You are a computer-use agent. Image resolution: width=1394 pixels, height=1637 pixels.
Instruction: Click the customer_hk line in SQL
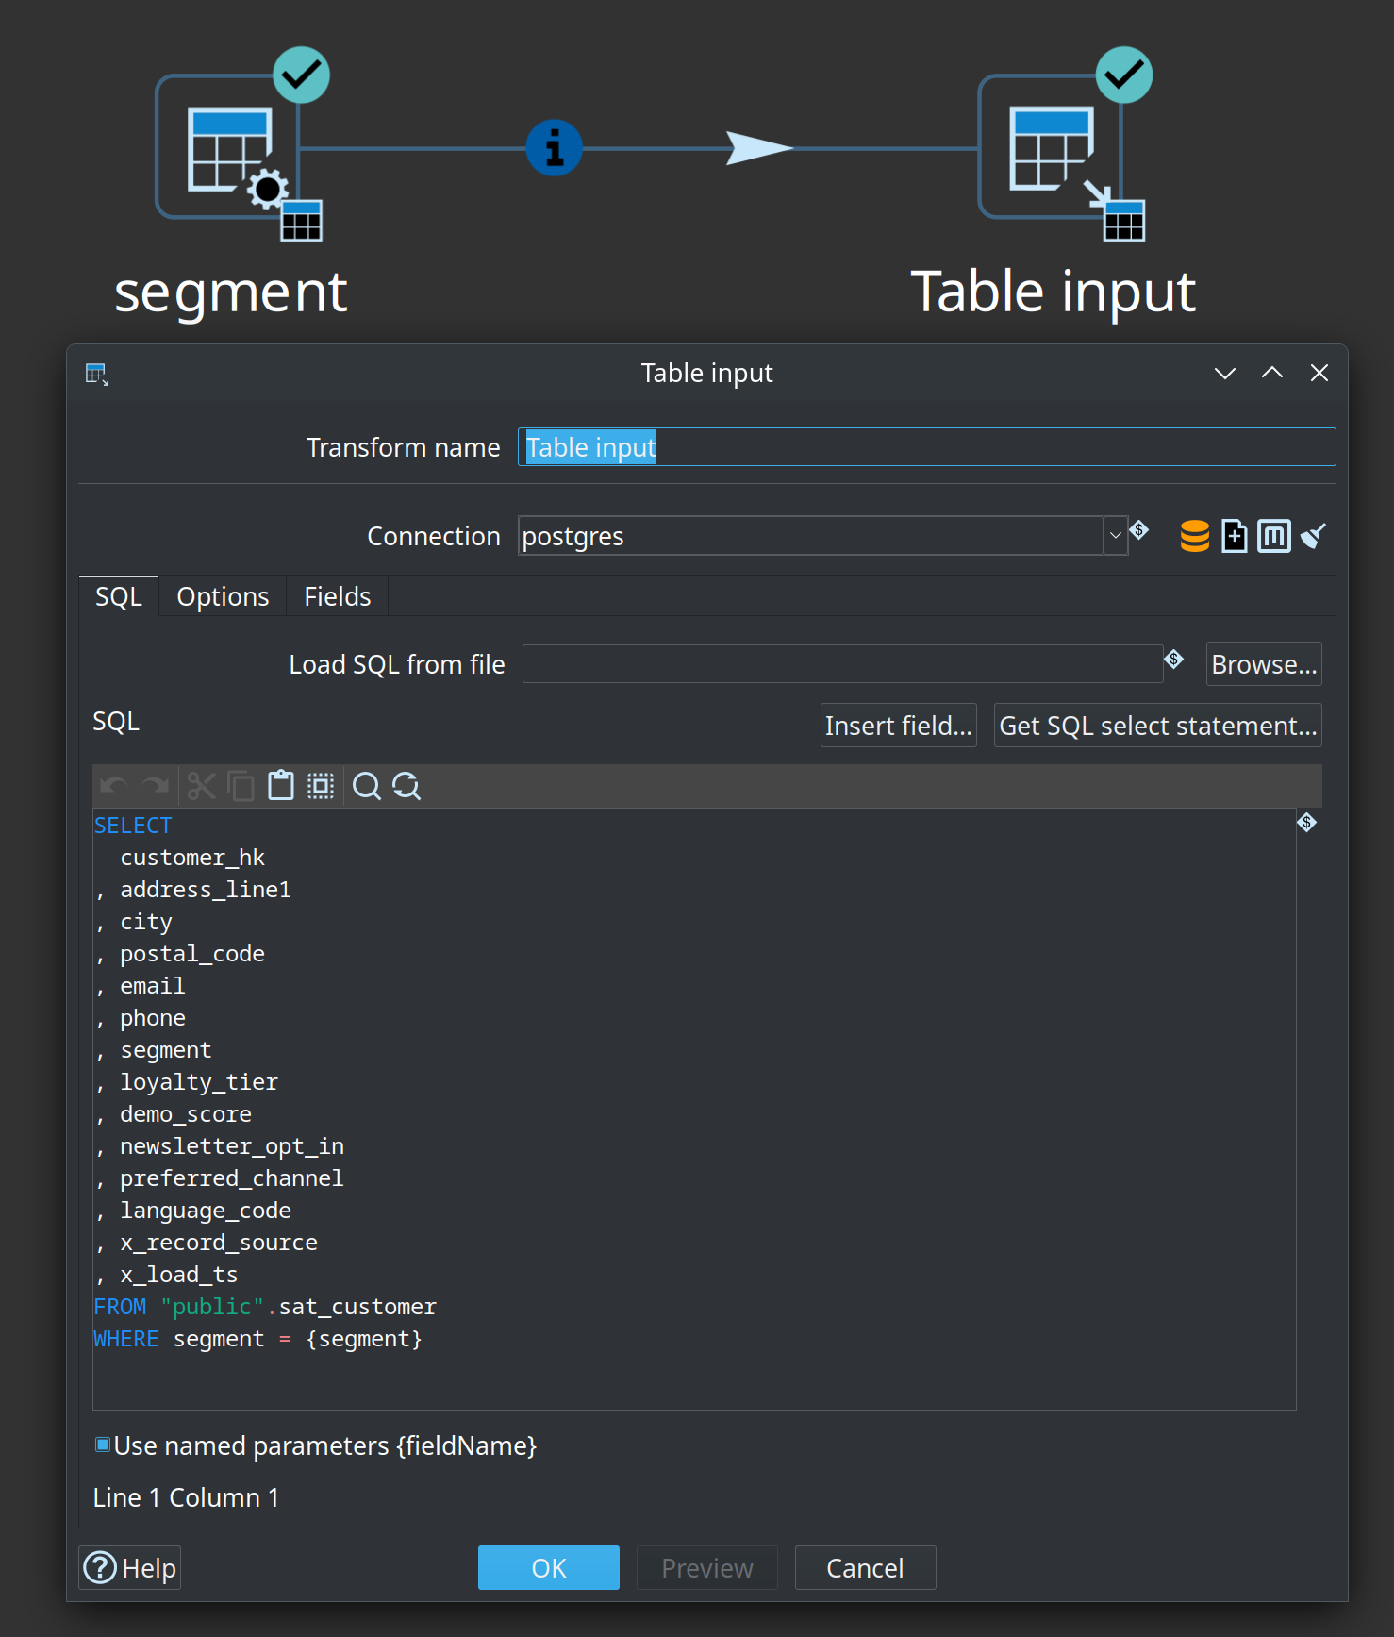[192, 858]
